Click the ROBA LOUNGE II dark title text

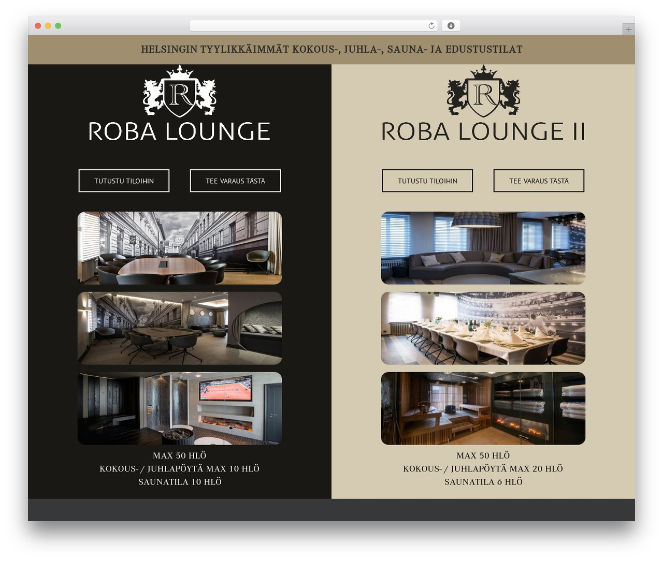click(x=483, y=131)
